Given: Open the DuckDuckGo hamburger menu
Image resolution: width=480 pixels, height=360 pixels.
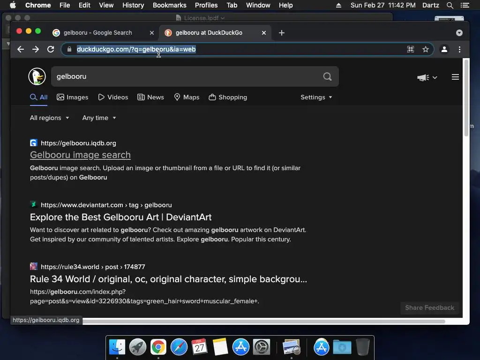Looking at the screenshot, I should pos(455,77).
